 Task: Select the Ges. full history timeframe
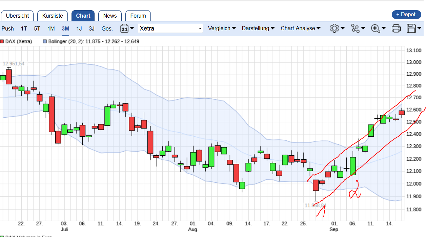107,28
